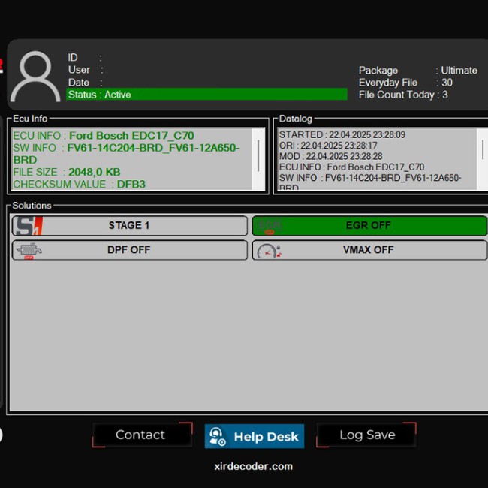
Task: Click the VMAX speedometer icon
Action: (x=270, y=252)
